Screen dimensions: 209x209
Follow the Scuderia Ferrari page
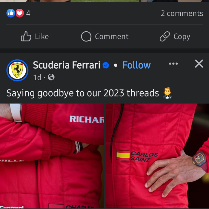pyautogui.click(x=136, y=65)
